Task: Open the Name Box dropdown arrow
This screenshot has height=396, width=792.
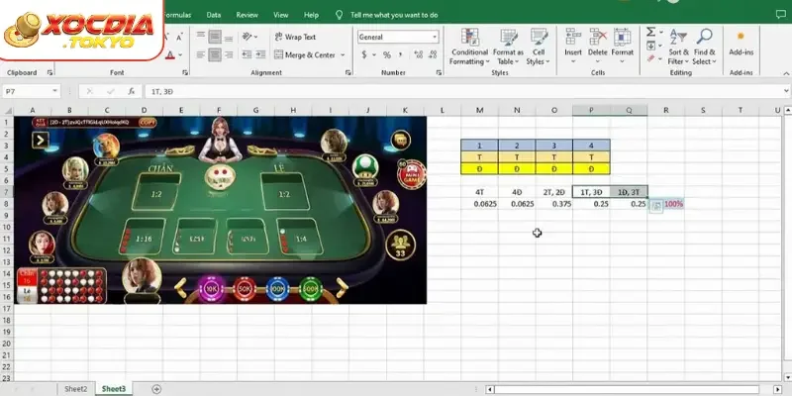Action: point(54,91)
